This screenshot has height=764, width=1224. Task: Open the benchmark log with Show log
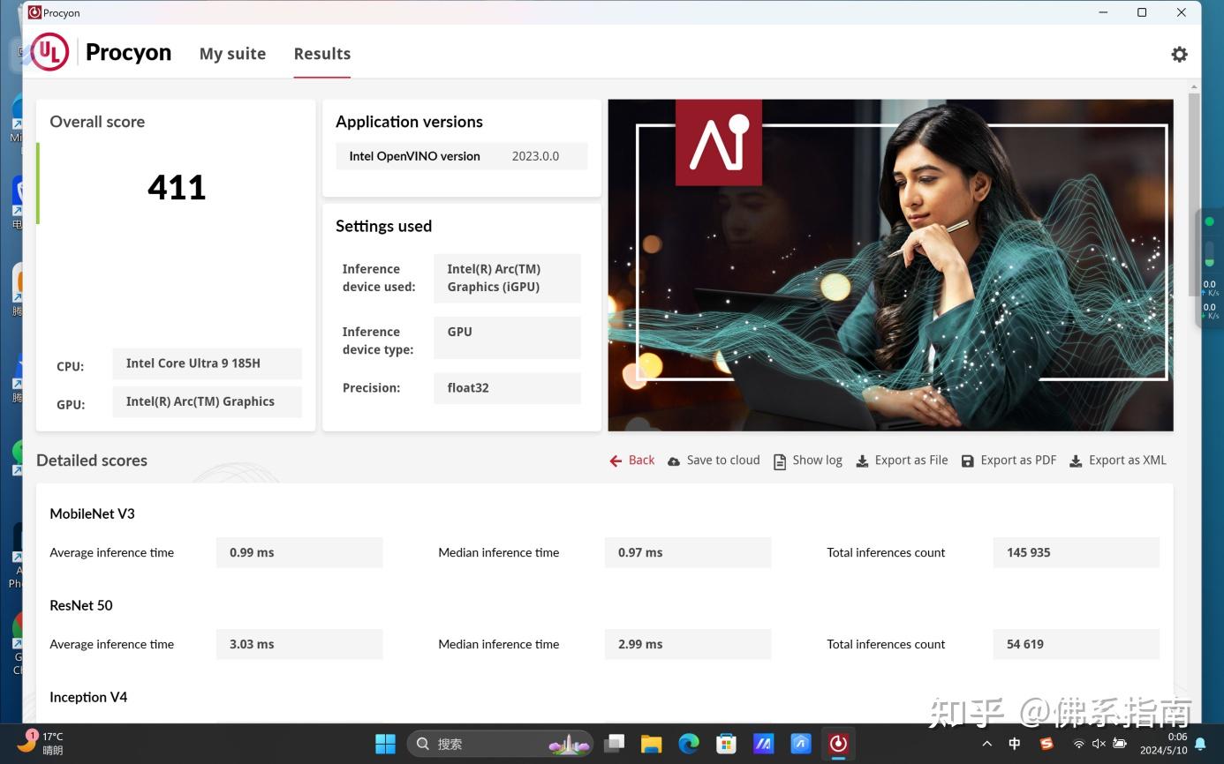pyautogui.click(x=808, y=461)
